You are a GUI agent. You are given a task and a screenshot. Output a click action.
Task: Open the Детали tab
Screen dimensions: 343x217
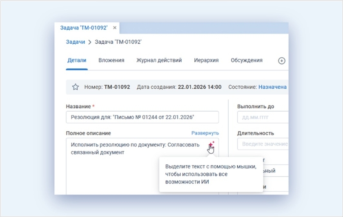click(77, 60)
